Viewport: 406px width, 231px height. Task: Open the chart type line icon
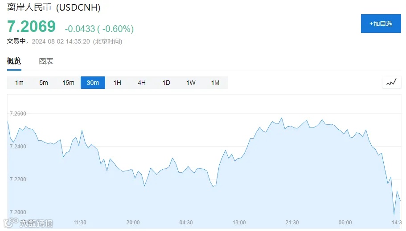tap(391, 83)
